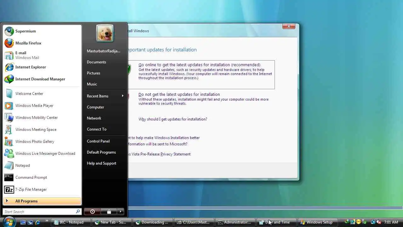Click the Start orb button
The image size is (403, 227).
[9, 221]
